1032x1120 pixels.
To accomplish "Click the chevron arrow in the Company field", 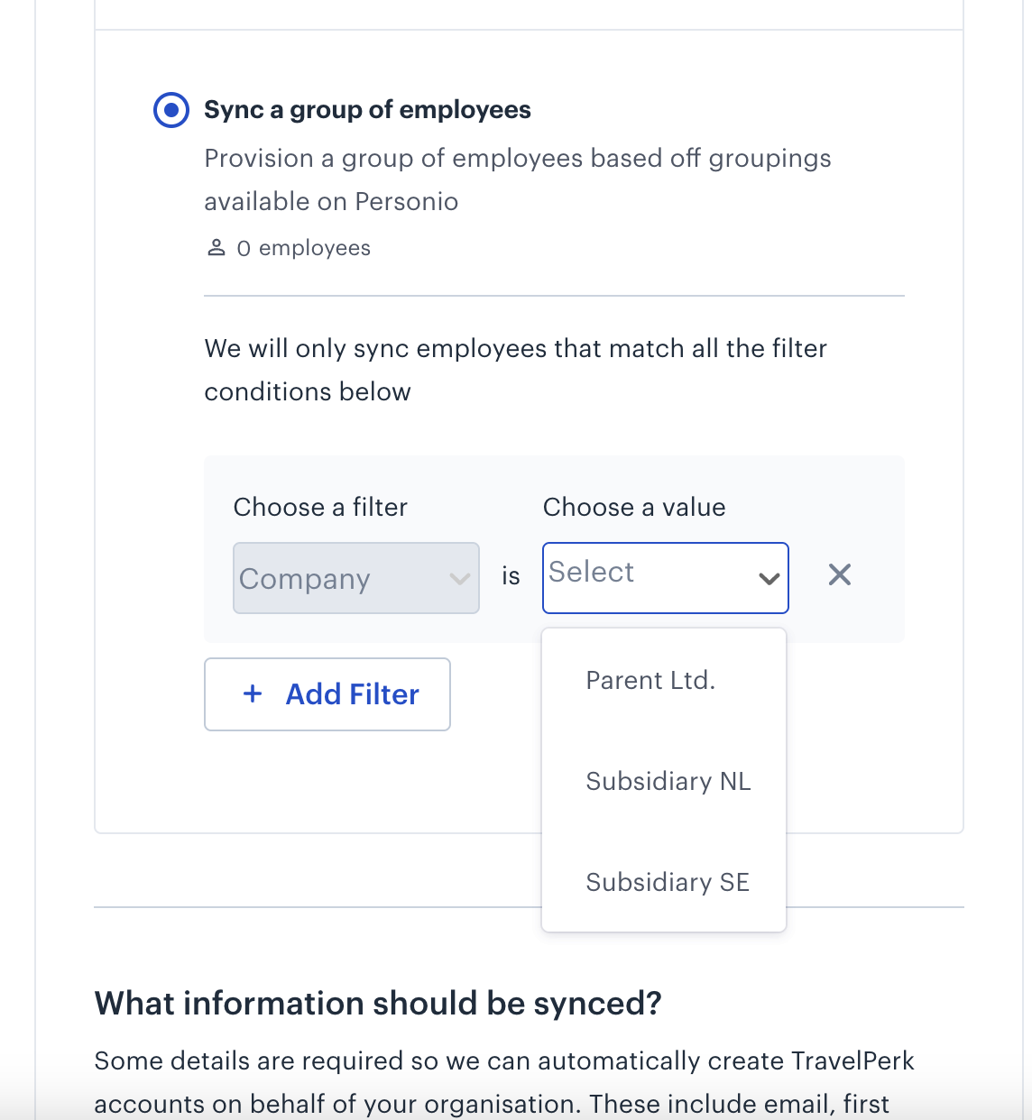I will [x=459, y=579].
